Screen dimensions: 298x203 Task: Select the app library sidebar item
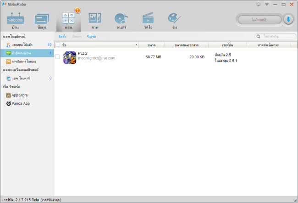coord(27,78)
